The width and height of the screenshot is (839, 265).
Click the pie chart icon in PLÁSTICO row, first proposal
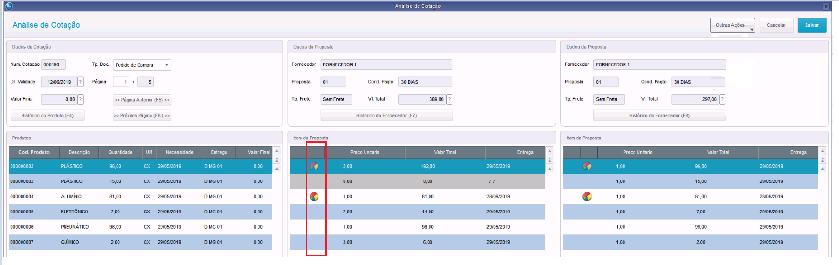pos(314,166)
